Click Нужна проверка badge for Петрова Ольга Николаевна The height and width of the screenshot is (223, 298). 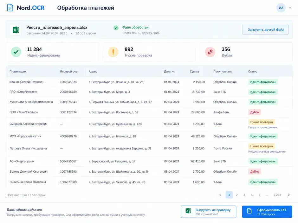point(261,146)
